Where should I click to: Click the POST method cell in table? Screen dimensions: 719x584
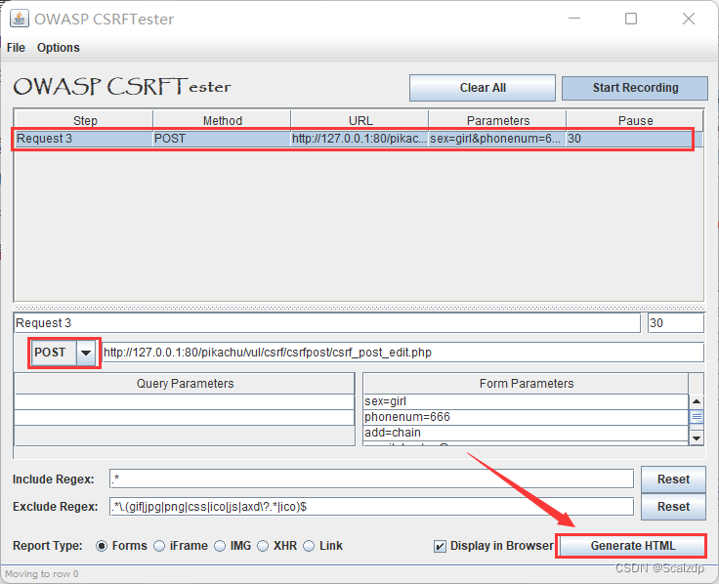click(222, 139)
